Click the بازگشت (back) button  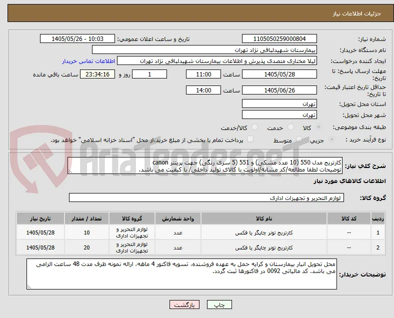tap(184, 304)
